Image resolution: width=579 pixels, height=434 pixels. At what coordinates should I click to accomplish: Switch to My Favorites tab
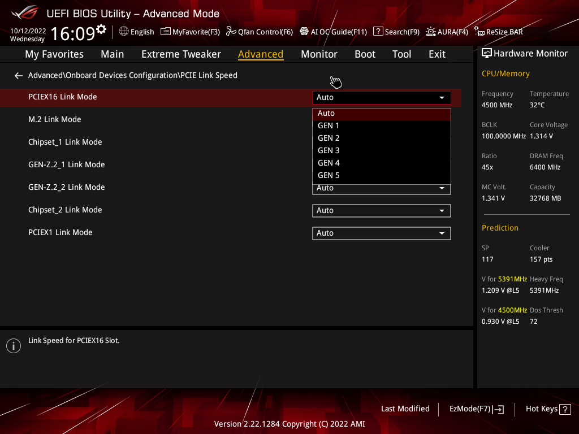[54, 54]
